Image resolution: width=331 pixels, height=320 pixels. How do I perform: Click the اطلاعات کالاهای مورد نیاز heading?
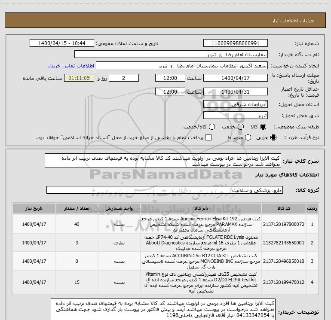[287, 175]
